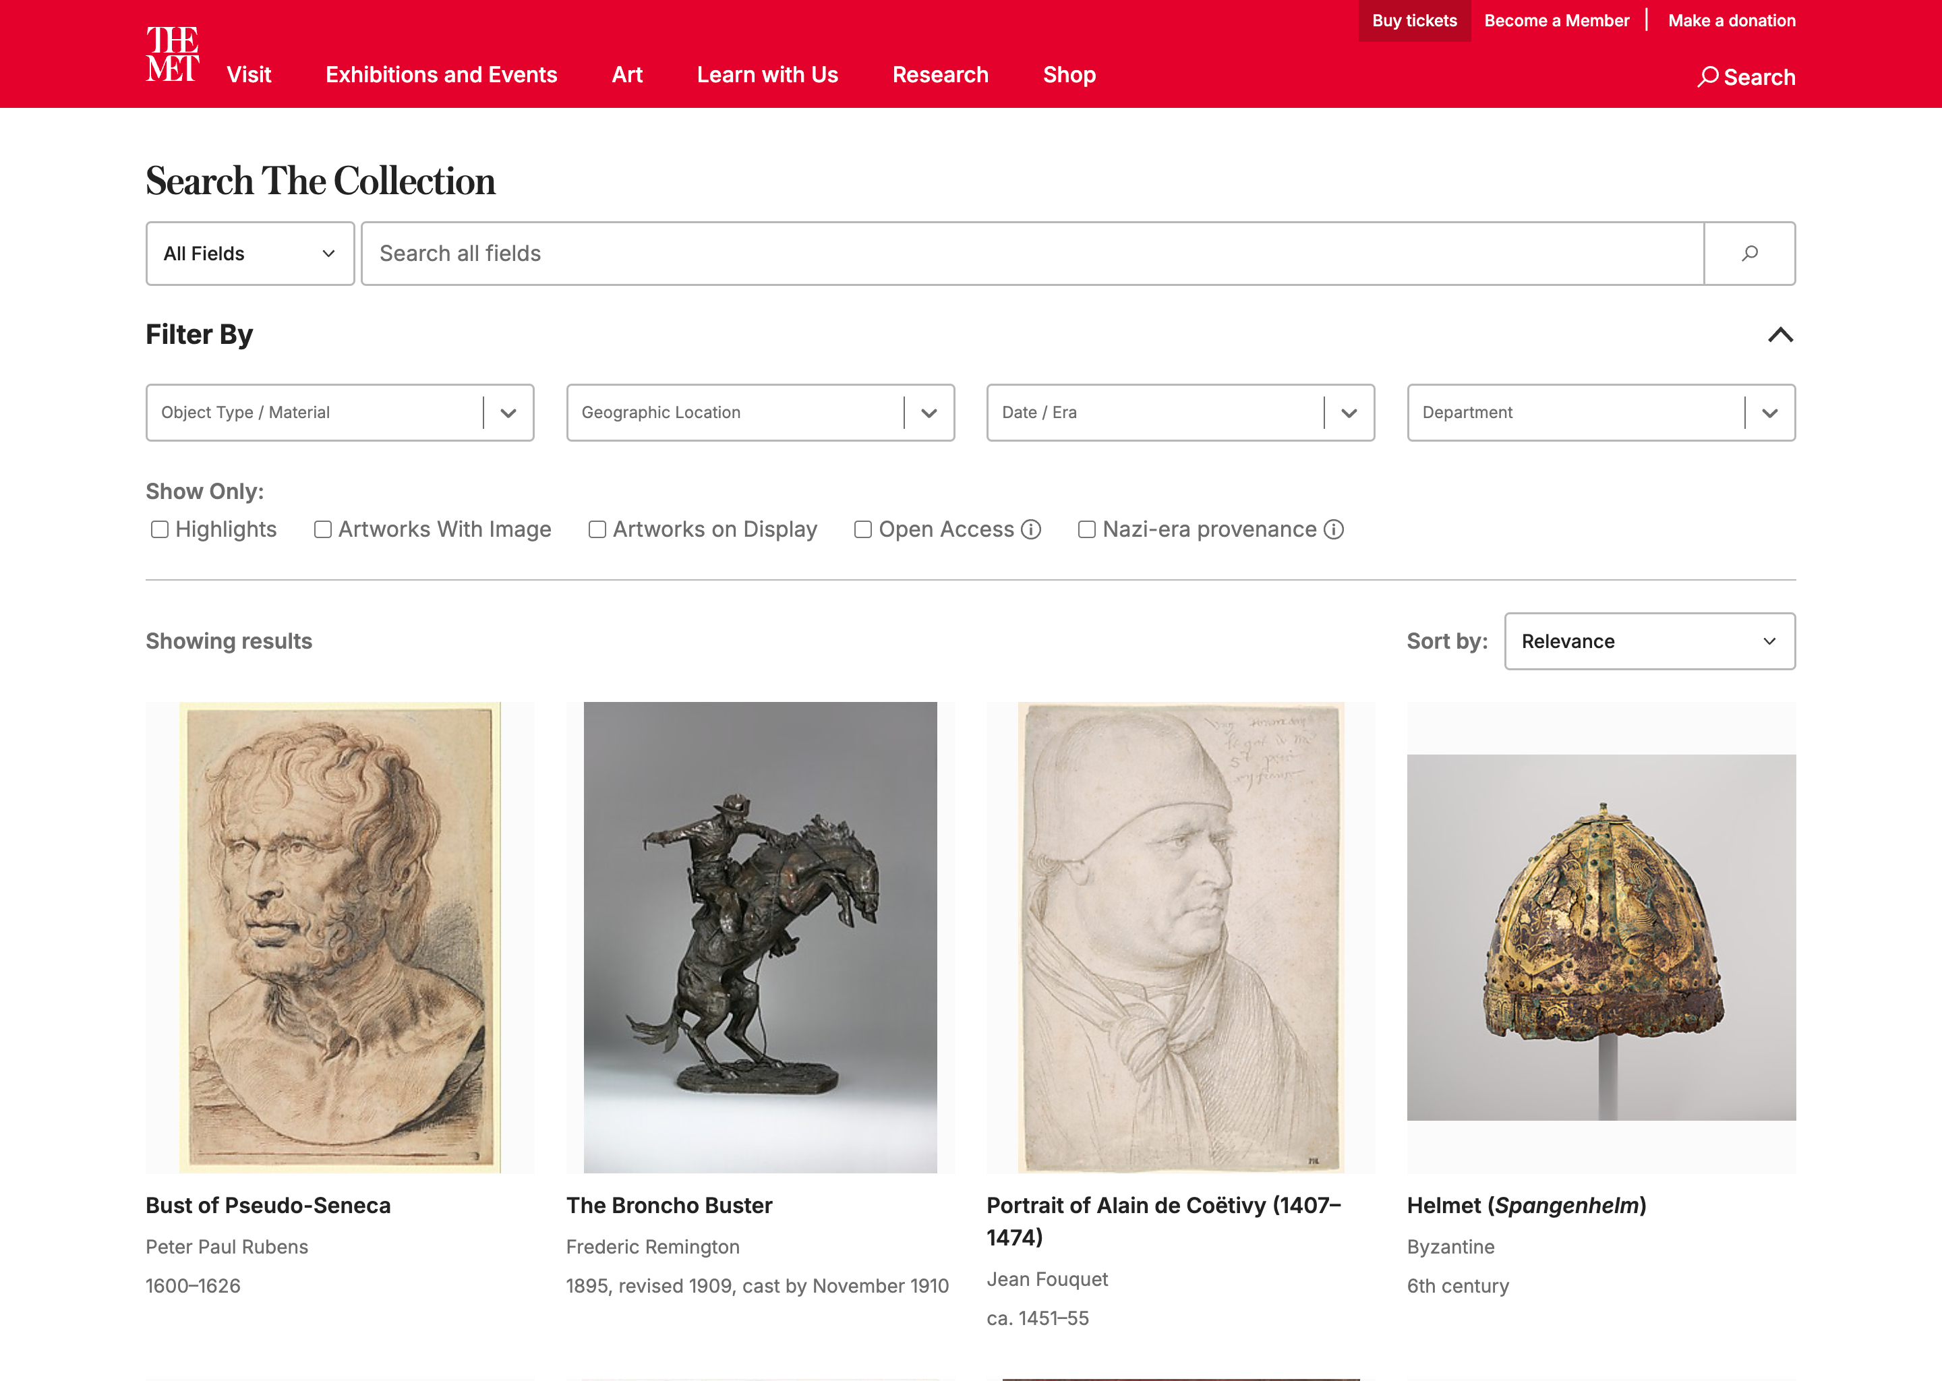Viewport: 1942px width, 1381px height.
Task: Click the Bust of Pseudo-Seneca drawing thumbnail
Action: click(340, 937)
